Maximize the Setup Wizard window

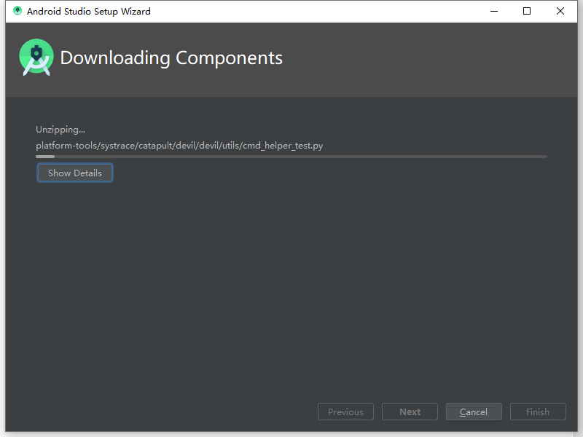coord(527,11)
